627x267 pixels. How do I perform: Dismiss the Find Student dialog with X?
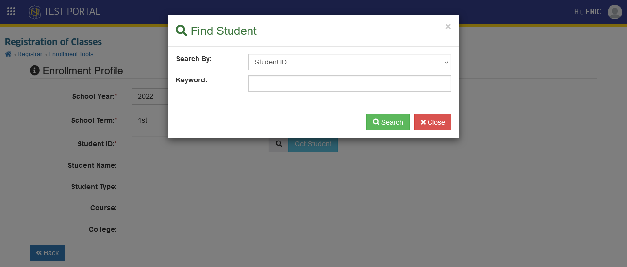click(x=448, y=27)
